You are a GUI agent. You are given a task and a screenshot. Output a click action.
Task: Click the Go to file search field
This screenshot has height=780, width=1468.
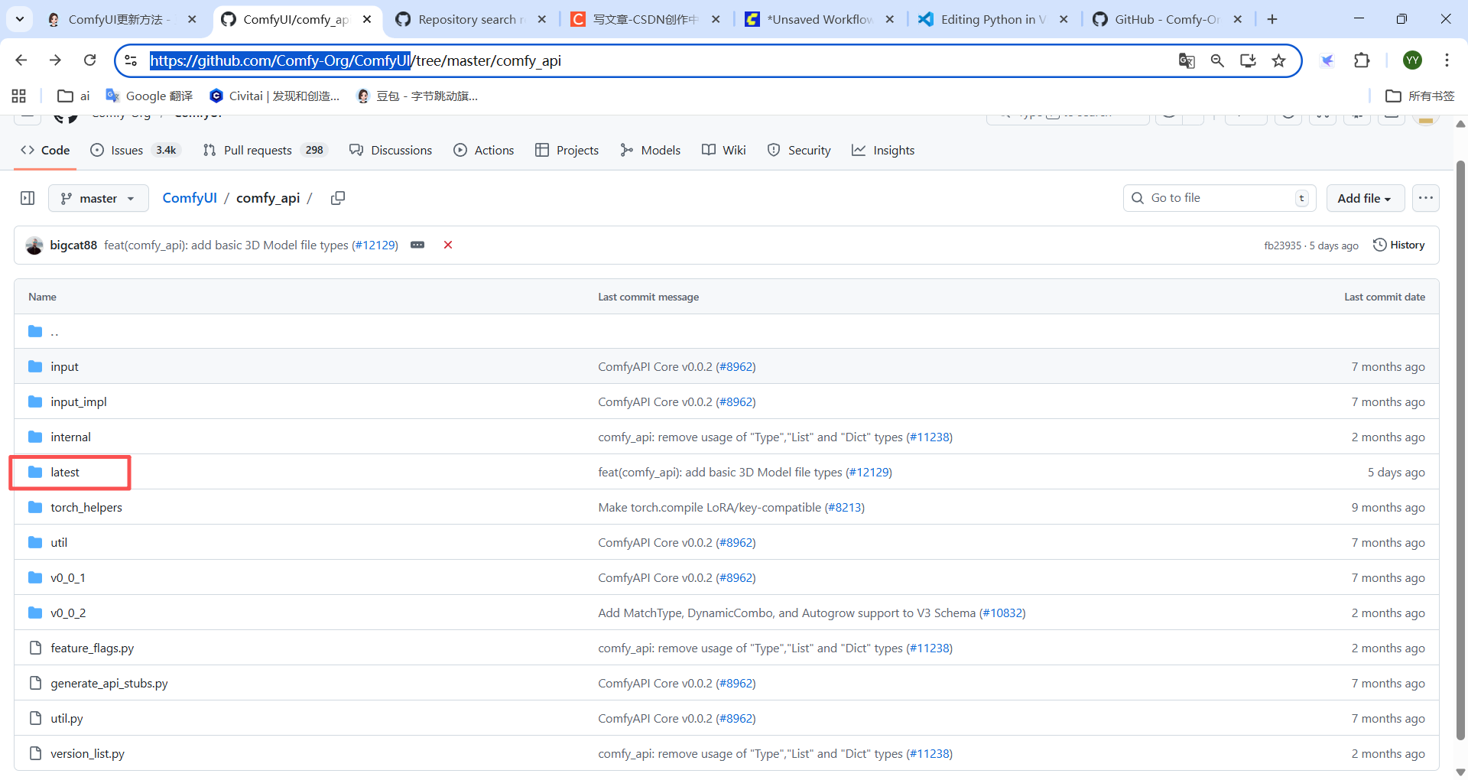(1220, 198)
